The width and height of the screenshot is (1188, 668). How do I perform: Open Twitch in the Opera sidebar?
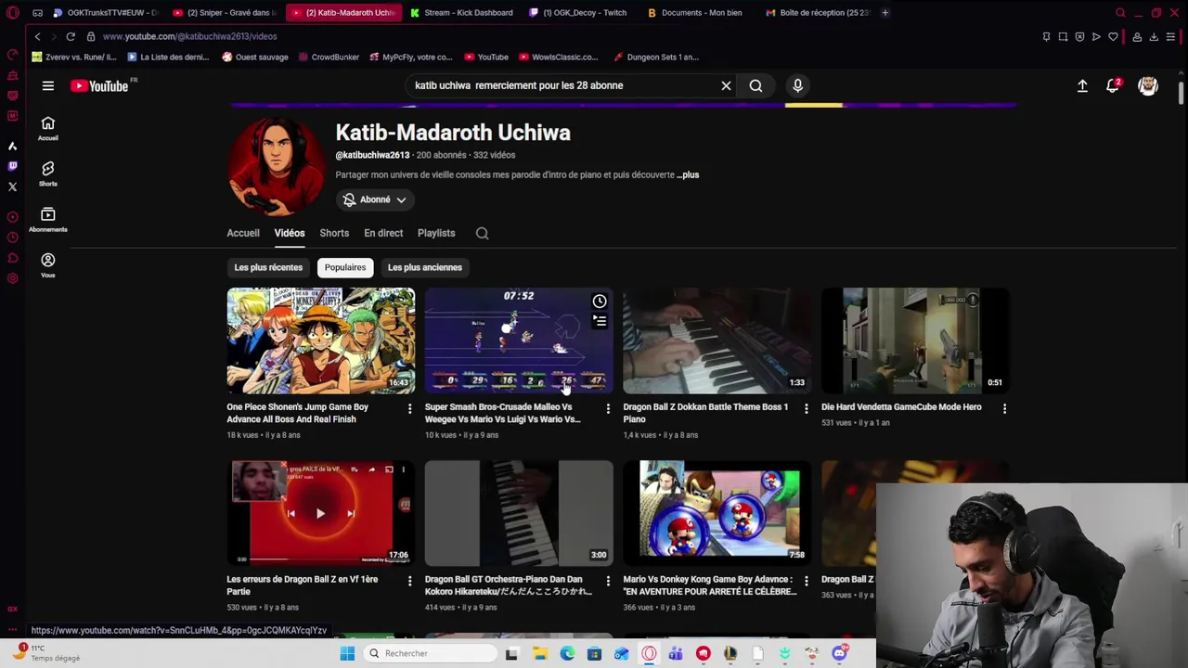coord(12,166)
